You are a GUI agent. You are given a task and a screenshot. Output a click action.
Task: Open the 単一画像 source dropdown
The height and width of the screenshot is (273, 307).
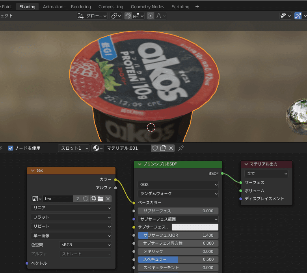point(71,236)
